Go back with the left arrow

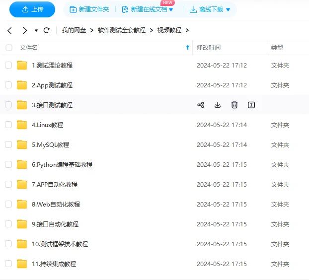click(x=9, y=30)
